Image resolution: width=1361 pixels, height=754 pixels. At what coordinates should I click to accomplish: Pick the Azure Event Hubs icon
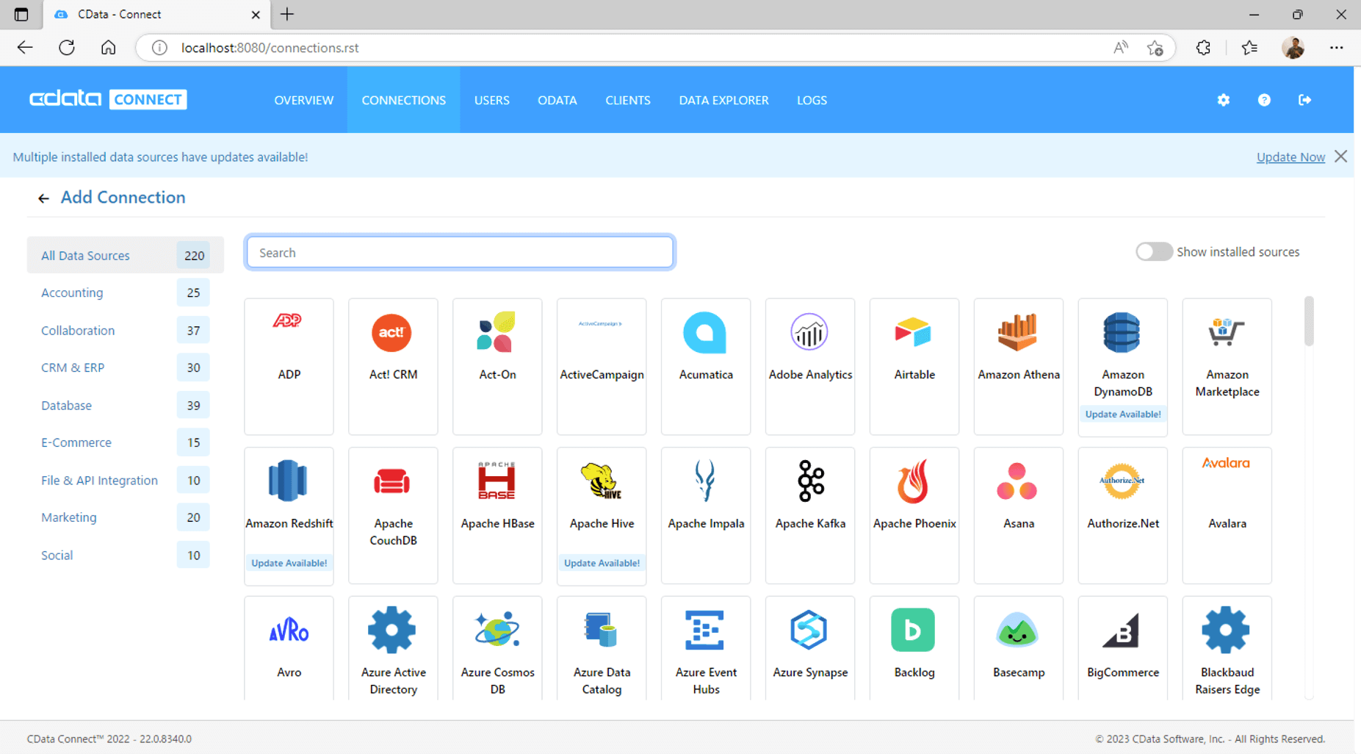pos(705,630)
